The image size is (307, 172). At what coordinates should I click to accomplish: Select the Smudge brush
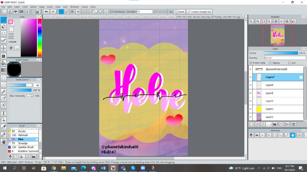23,143
